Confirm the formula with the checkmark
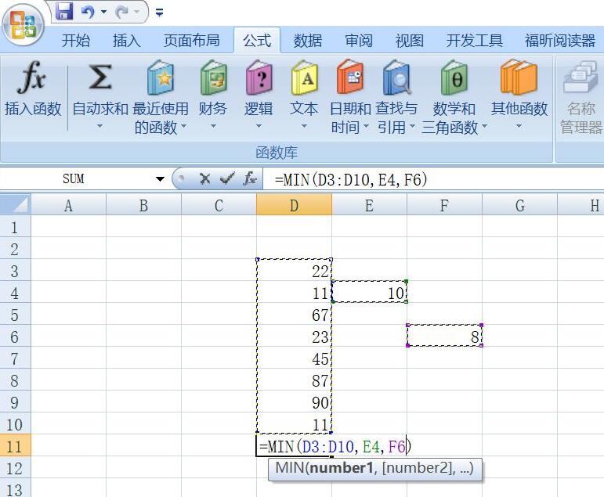 click(227, 178)
